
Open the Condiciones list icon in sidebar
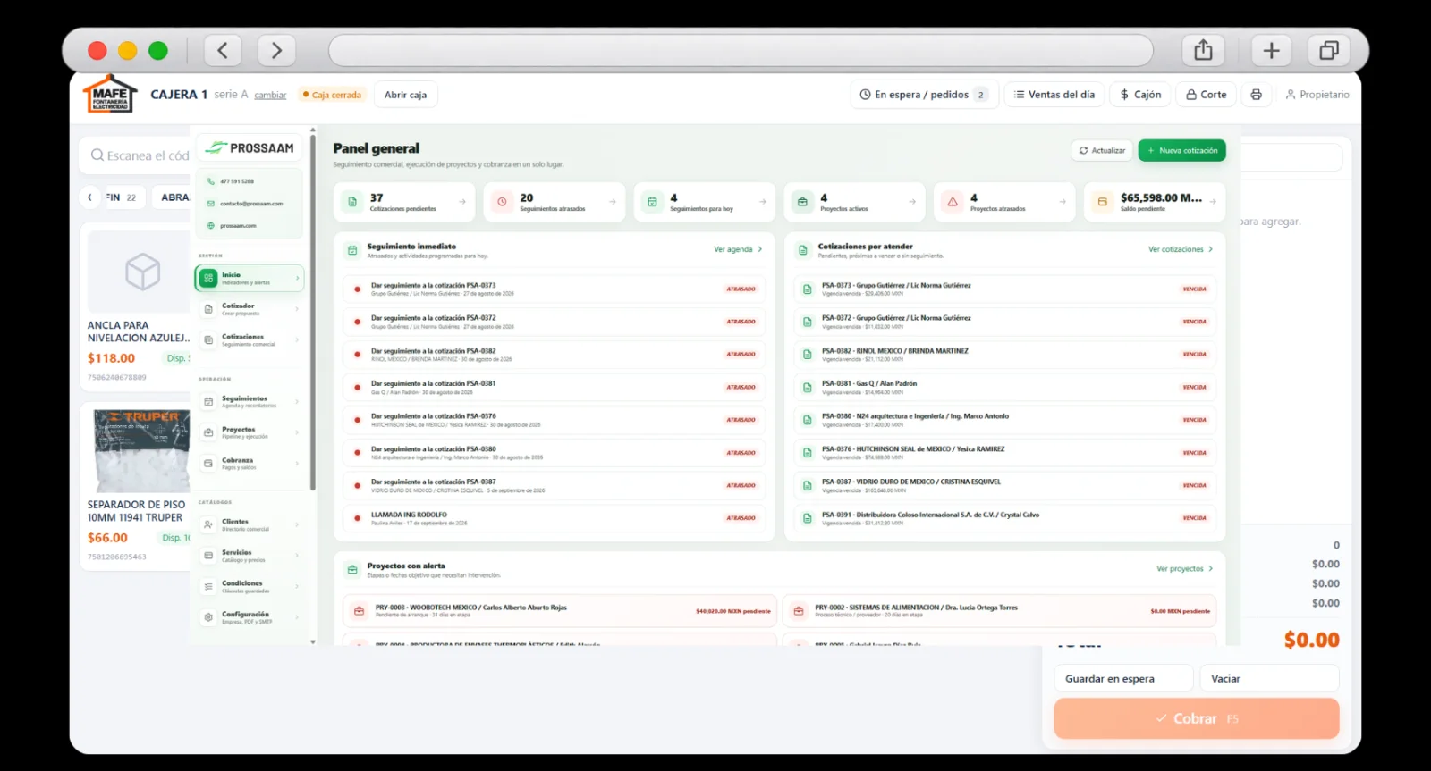[208, 586]
